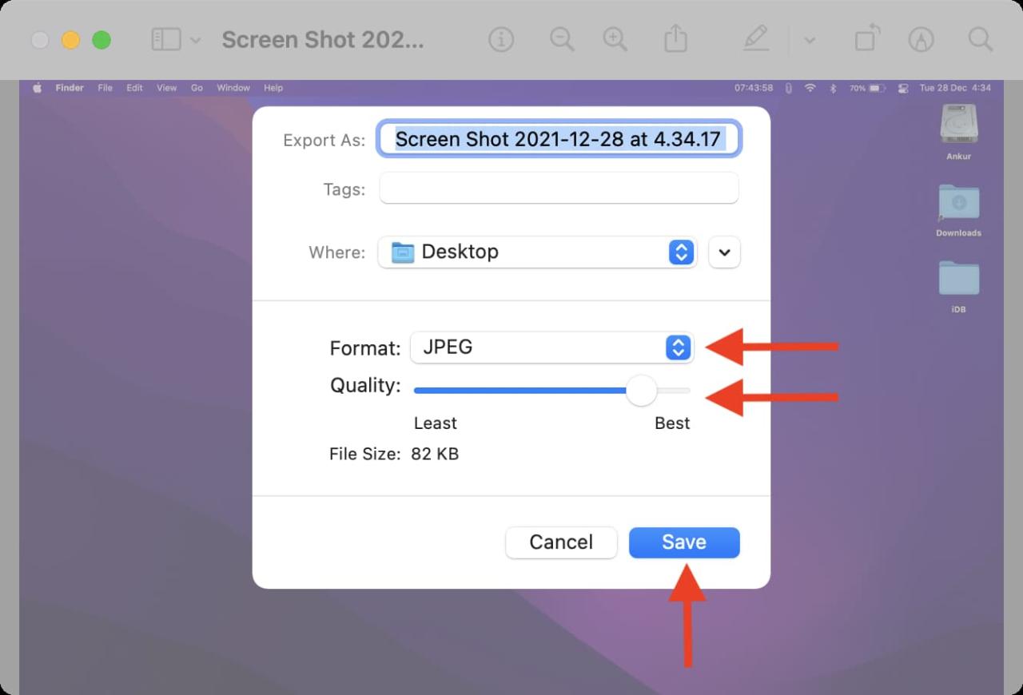Toggle the sidebar panel icon

pos(168,39)
